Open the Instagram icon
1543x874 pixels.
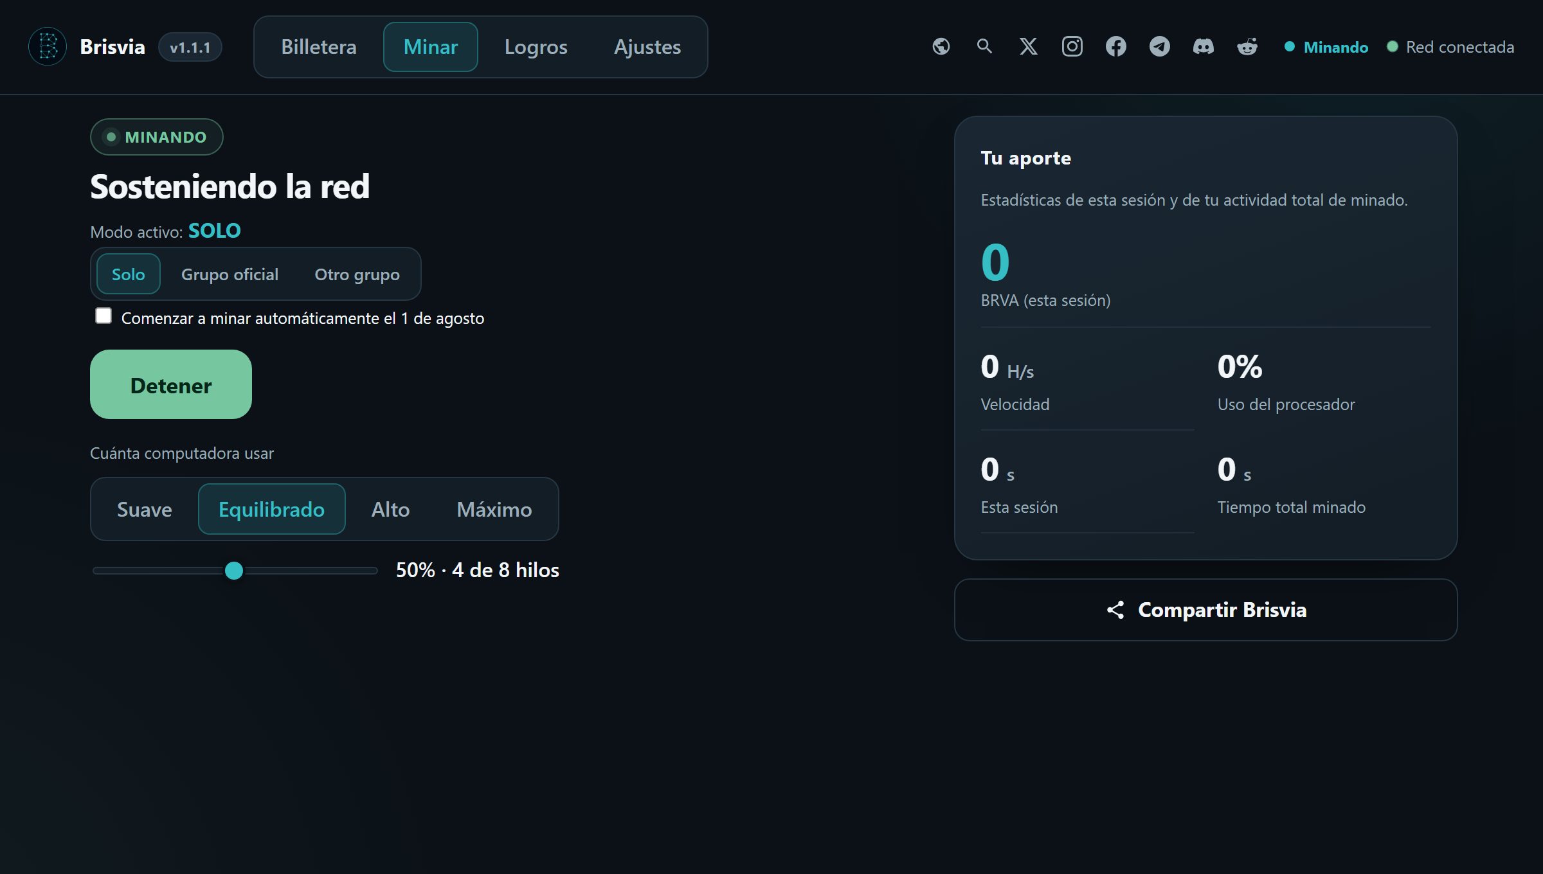(1072, 46)
